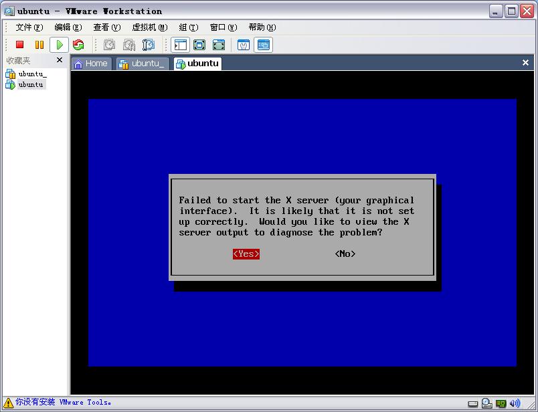Select the active ubuntu tab

coord(197,64)
